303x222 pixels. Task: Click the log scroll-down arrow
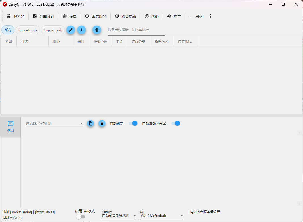click(300, 204)
